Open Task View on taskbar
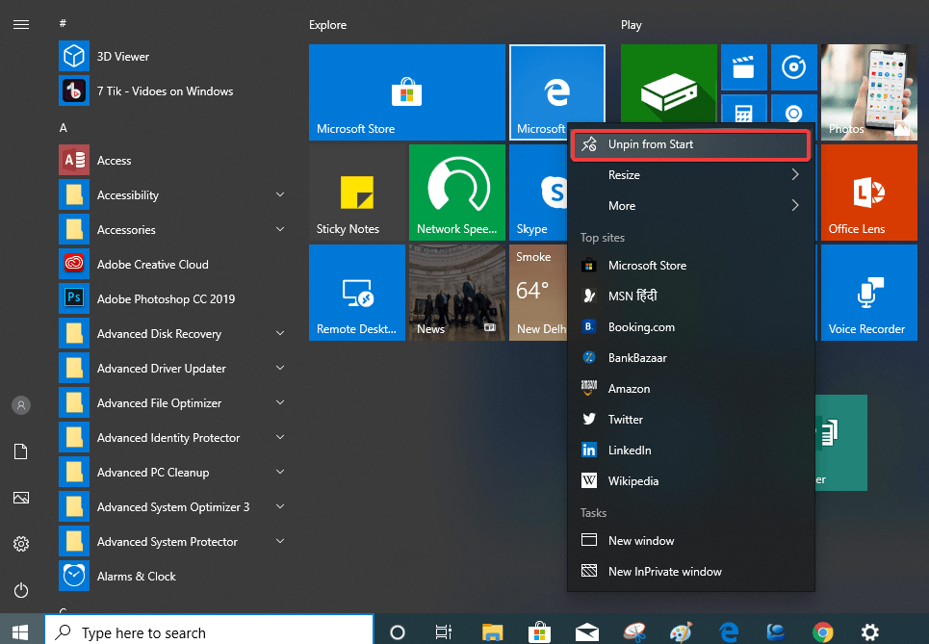The image size is (929, 644). [443, 632]
